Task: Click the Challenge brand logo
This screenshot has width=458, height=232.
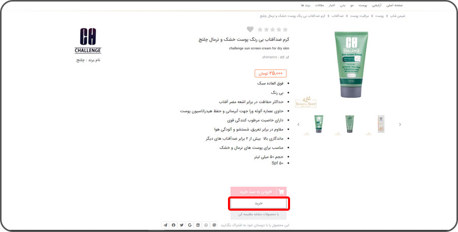Action: (88, 41)
